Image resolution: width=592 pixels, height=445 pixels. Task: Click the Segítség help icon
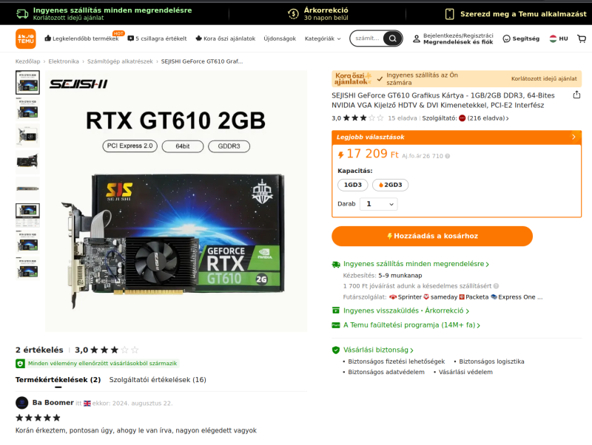click(x=506, y=38)
